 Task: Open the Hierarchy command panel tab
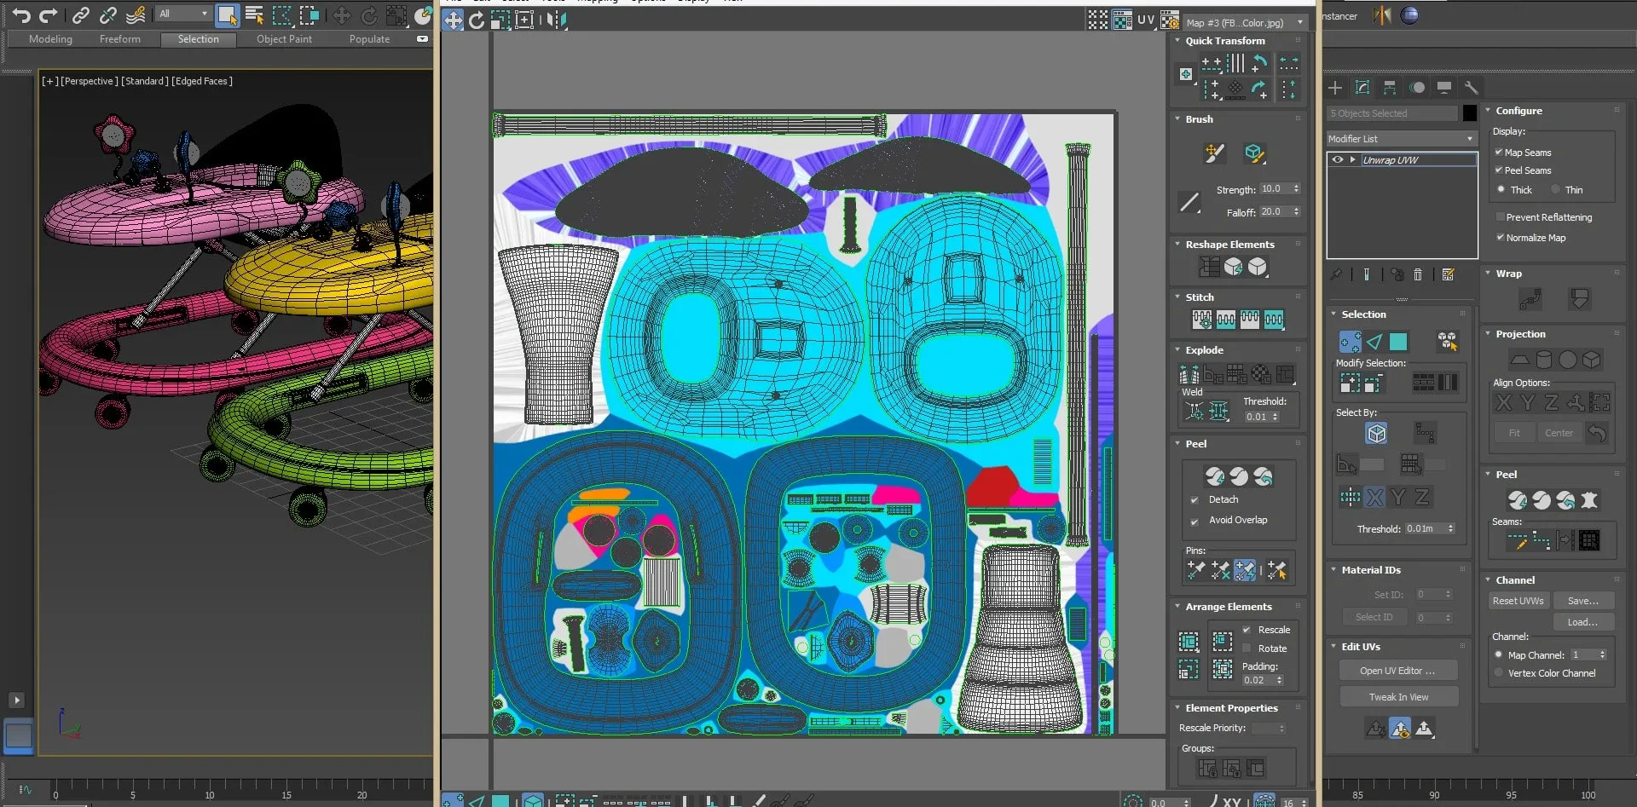1390,87
